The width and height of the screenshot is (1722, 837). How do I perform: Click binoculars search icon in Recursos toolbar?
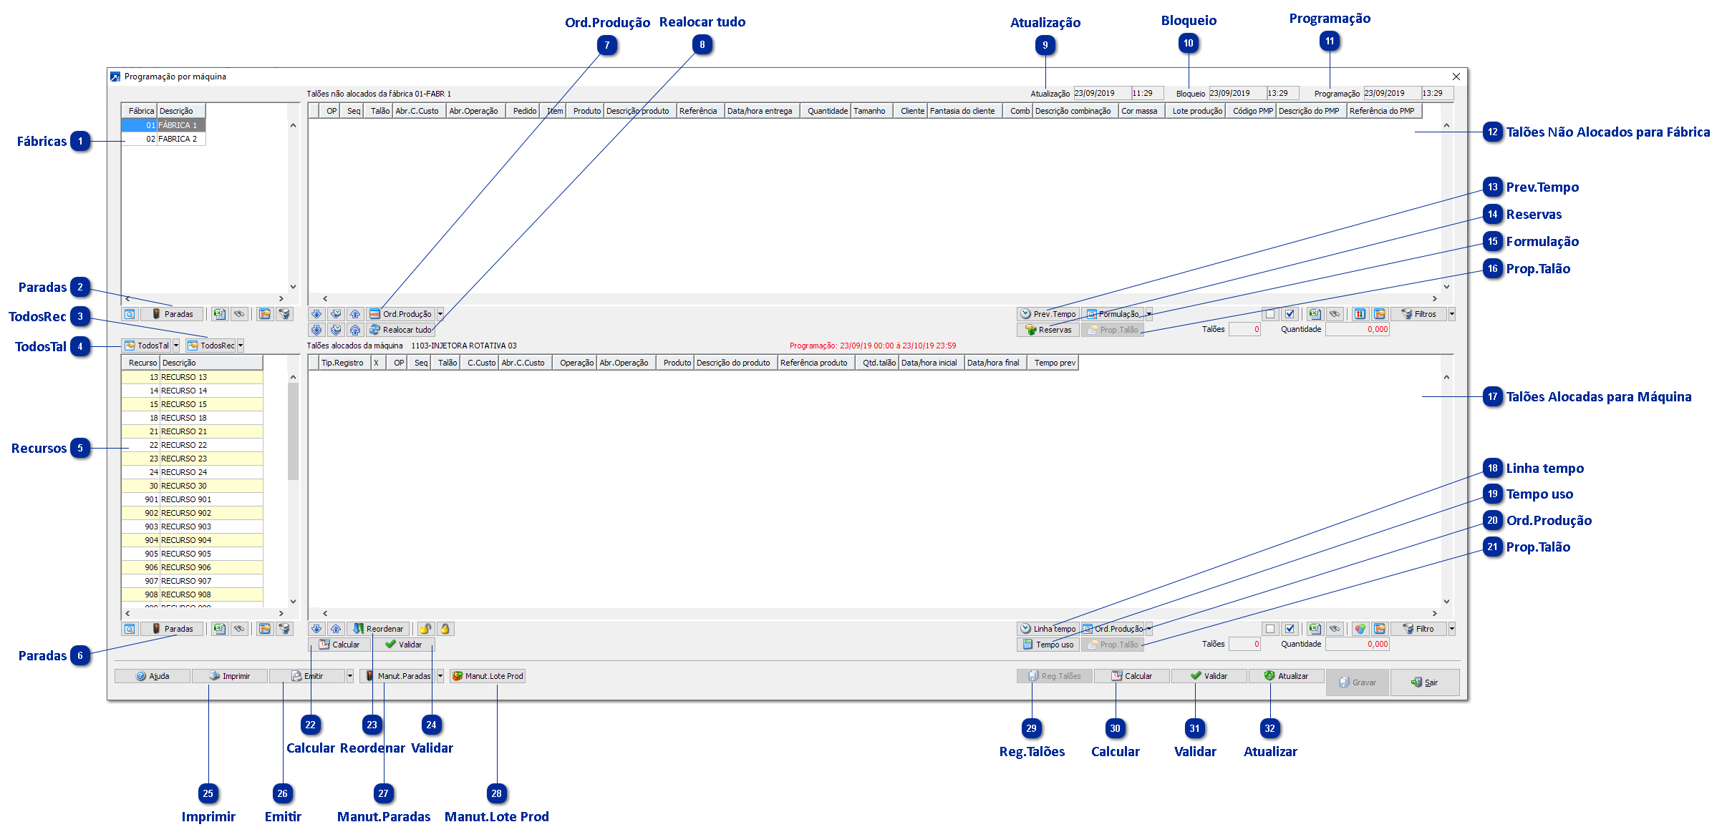[x=240, y=629]
